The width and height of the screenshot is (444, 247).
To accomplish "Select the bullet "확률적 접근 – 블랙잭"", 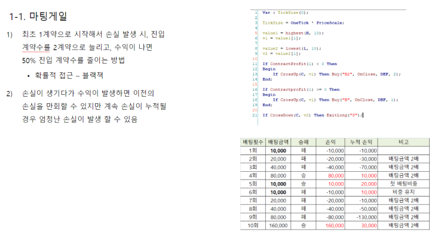I will (69, 75).
